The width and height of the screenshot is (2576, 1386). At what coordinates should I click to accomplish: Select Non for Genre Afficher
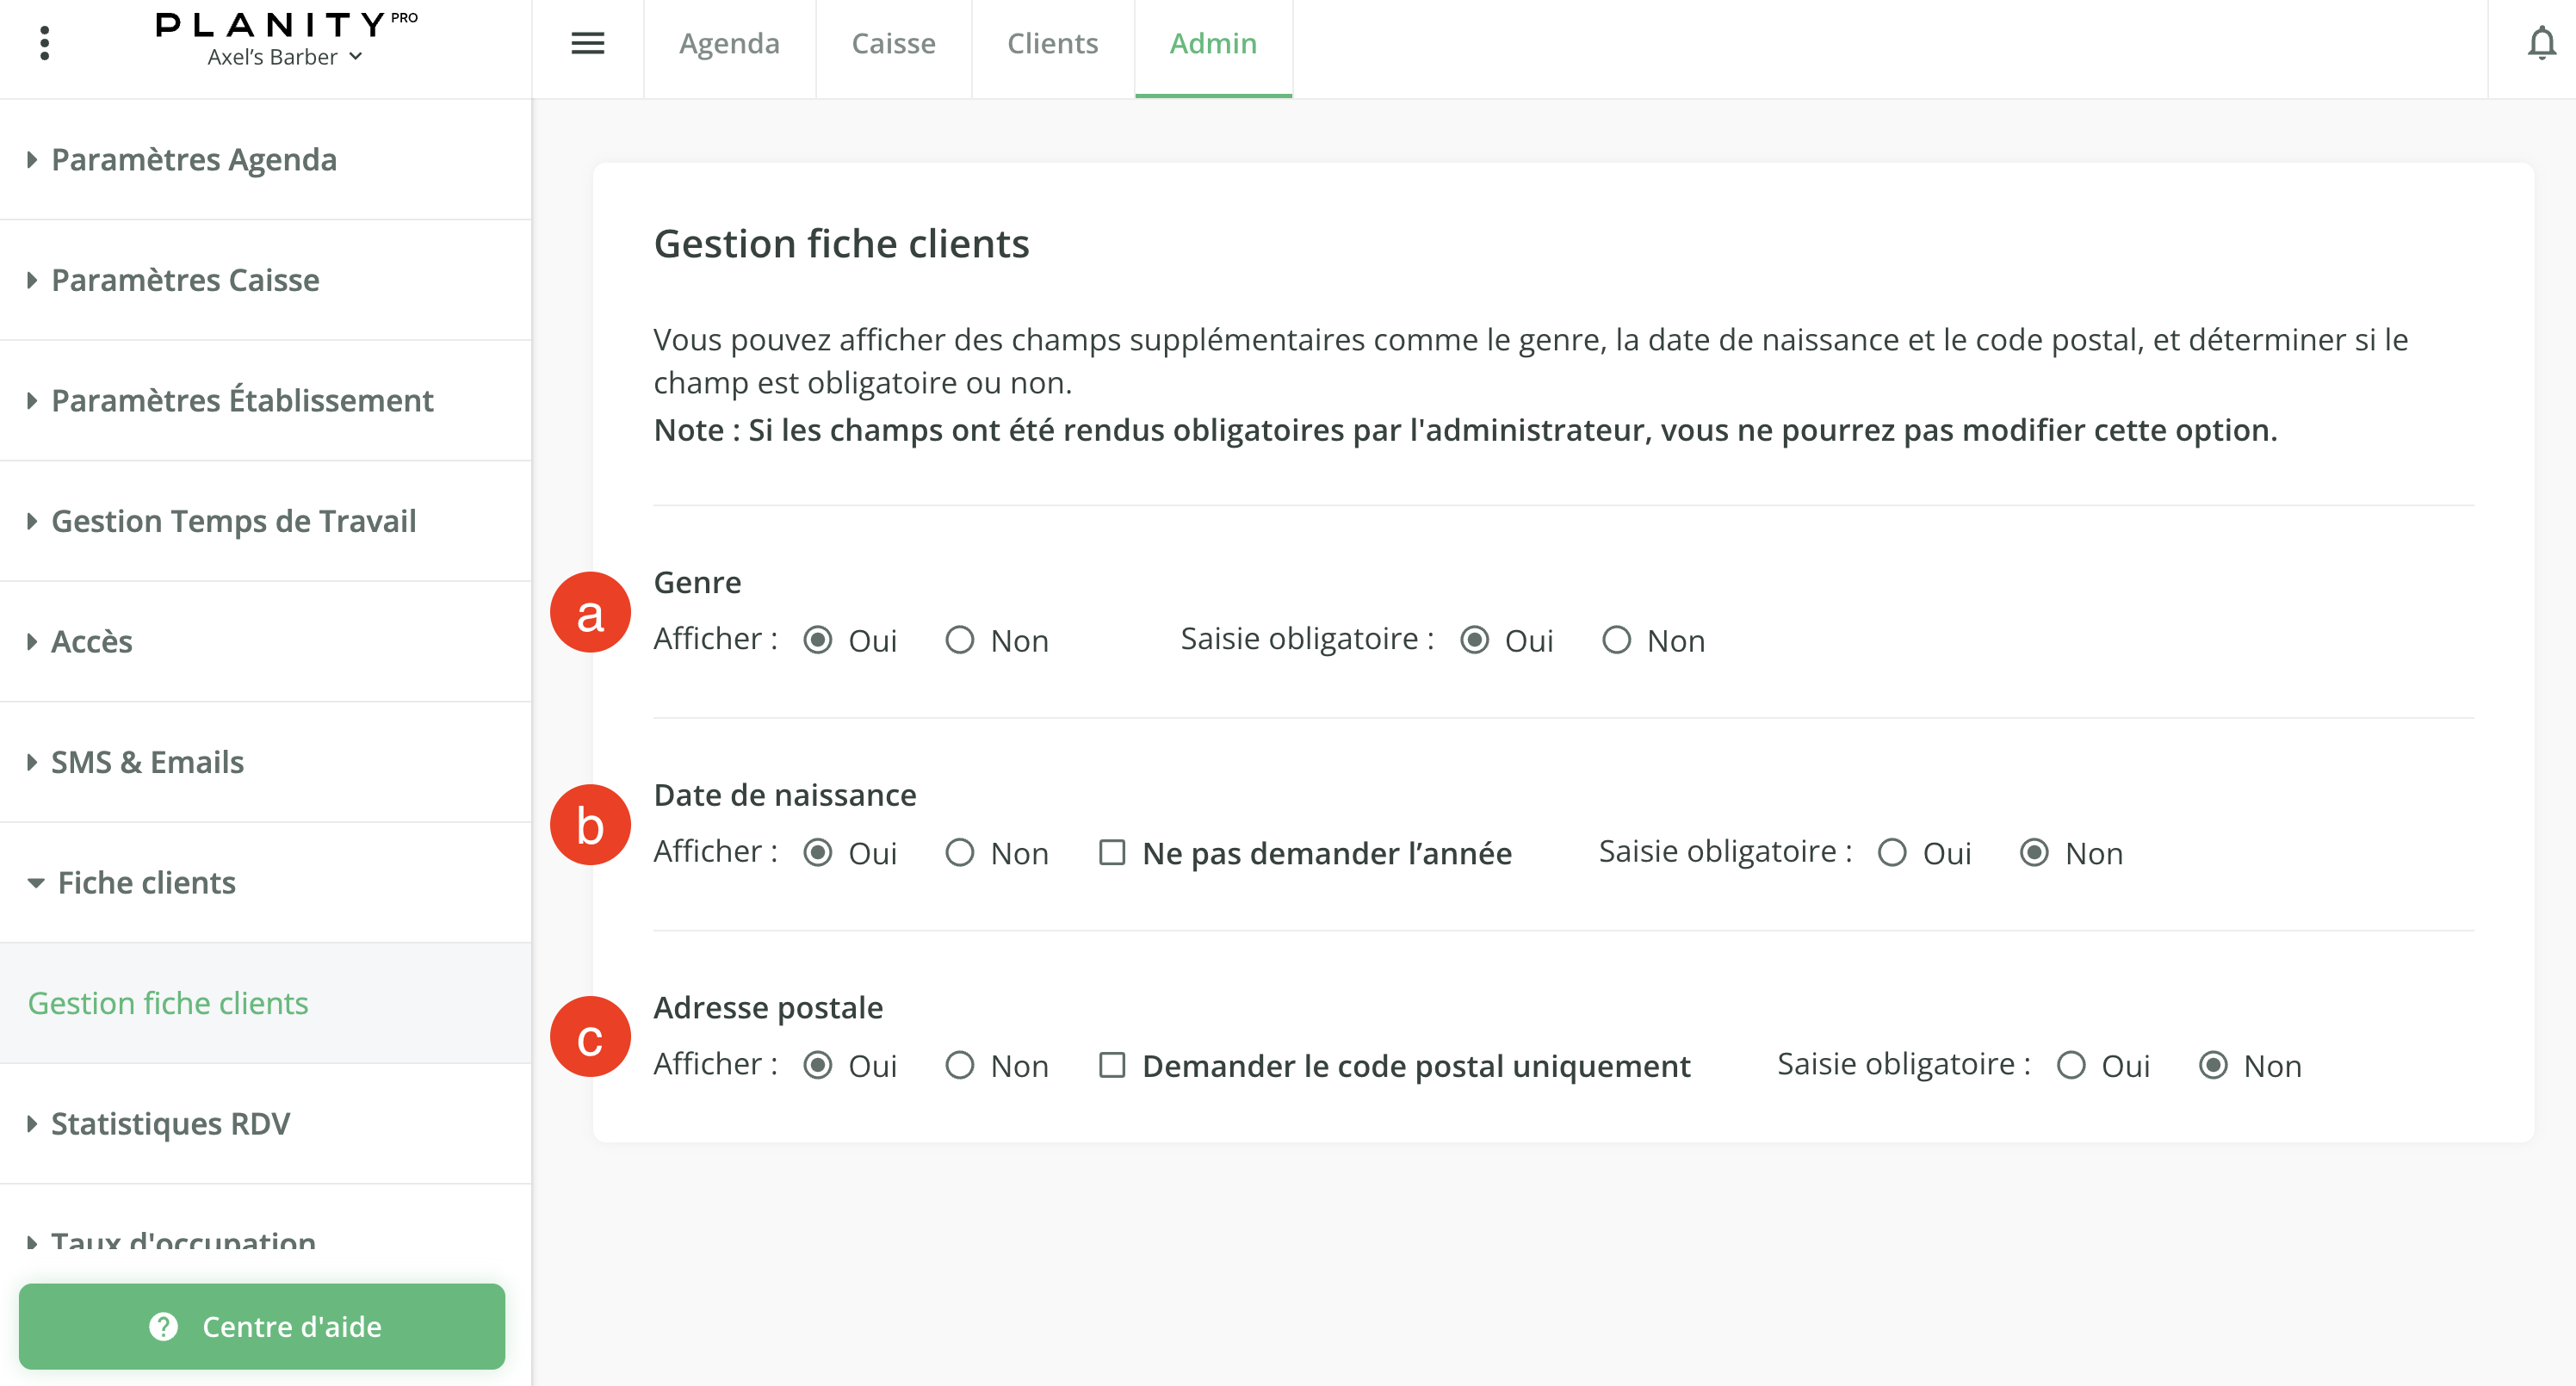[x=959, y=640]
